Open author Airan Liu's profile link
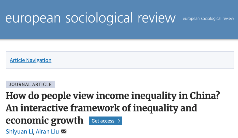Image resolution: width=238 pixels, height=138 pixels. pos(47,131)
